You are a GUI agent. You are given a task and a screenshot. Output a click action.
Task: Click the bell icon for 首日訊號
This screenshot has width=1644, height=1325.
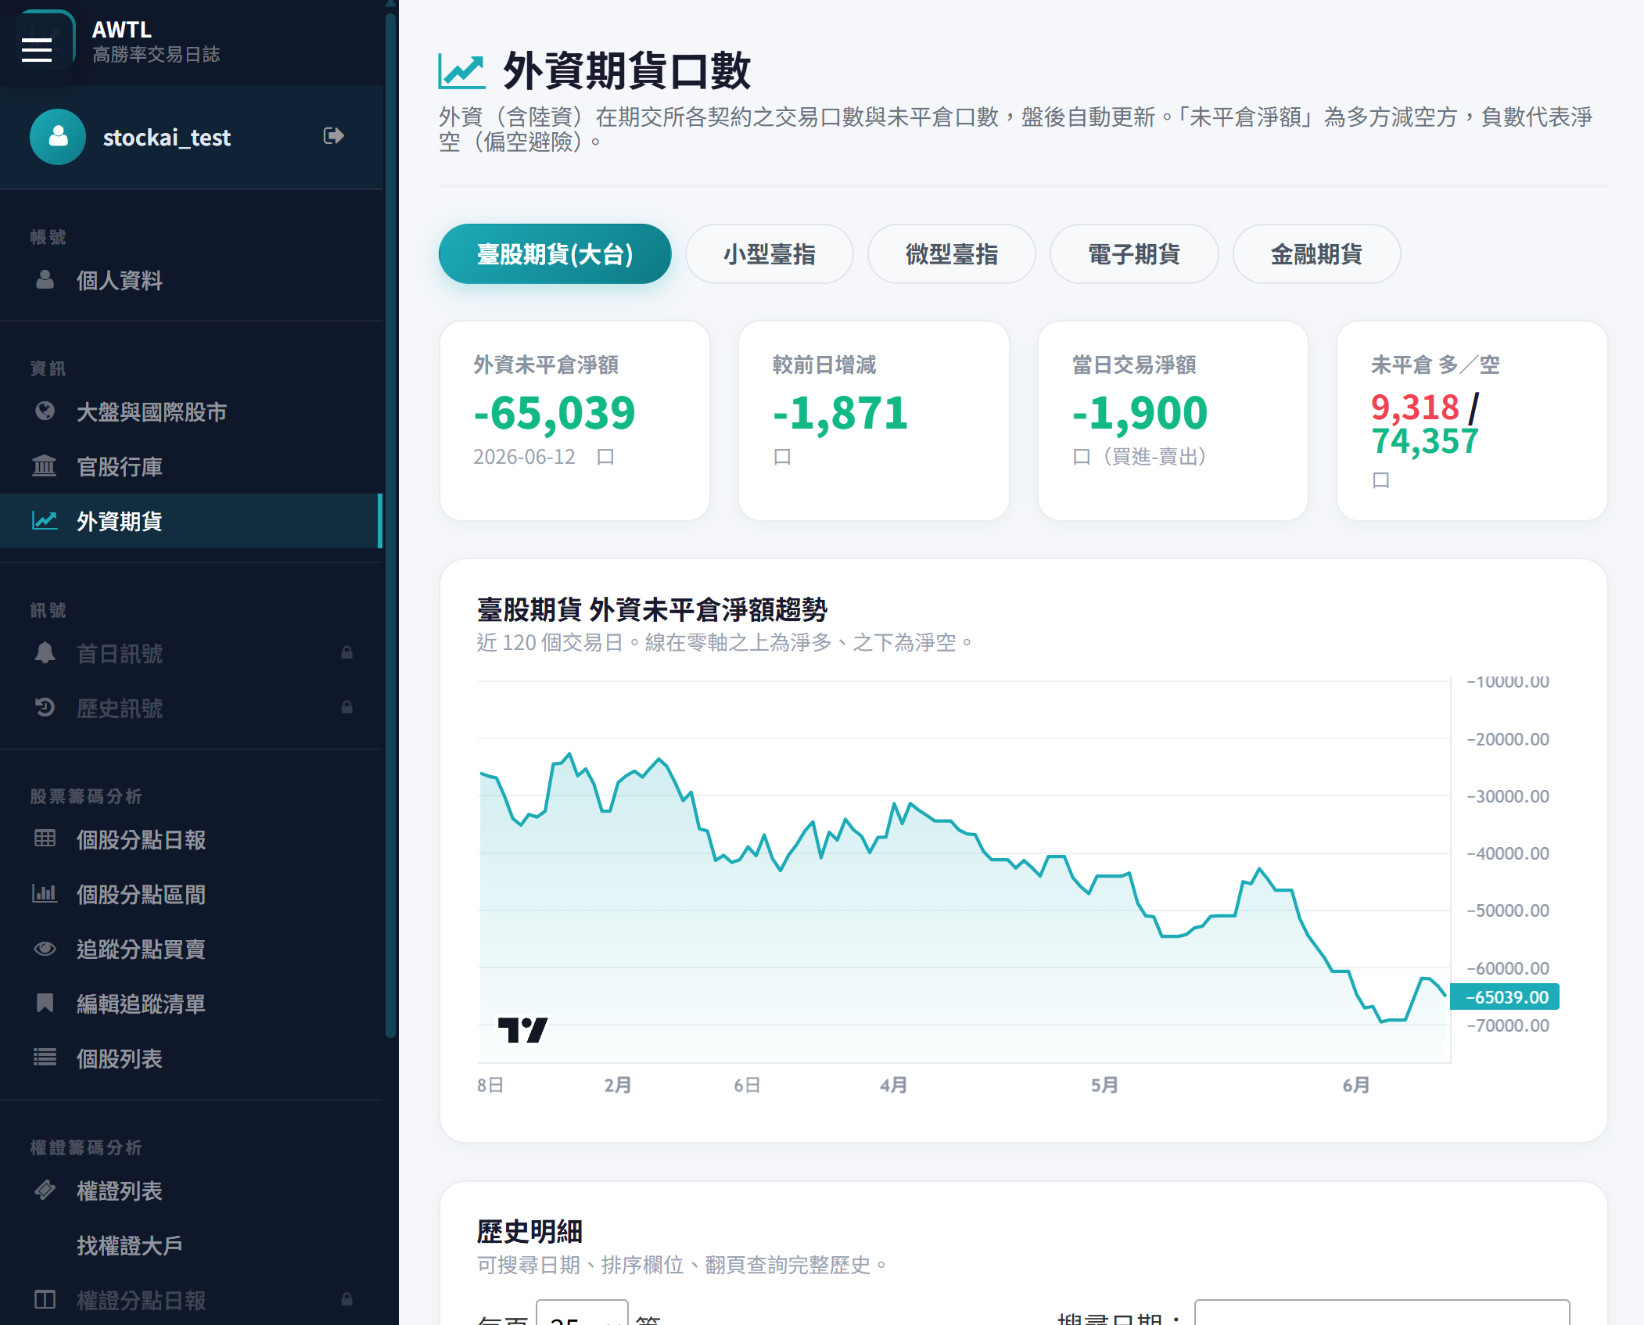[45, 652]
